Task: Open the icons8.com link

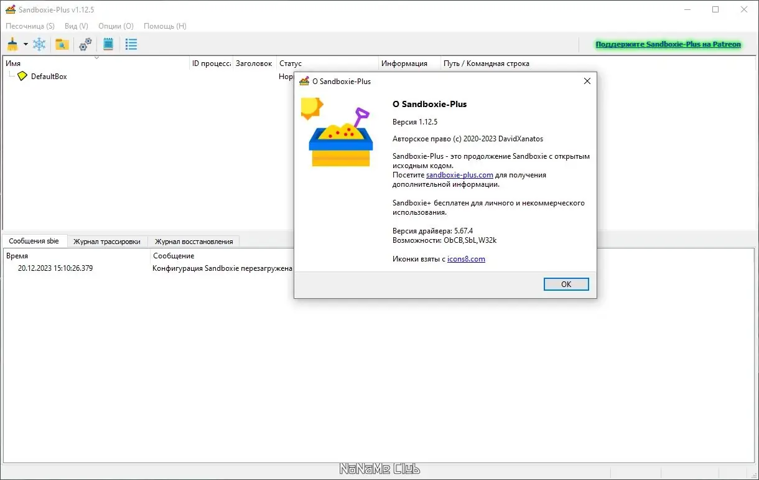Action: point(466,259)
